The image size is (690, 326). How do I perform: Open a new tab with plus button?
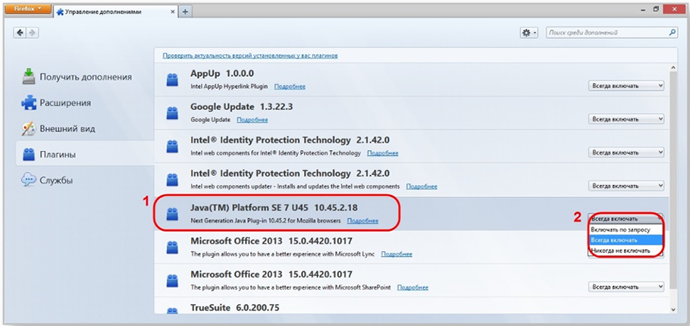[x=186, y=11]
